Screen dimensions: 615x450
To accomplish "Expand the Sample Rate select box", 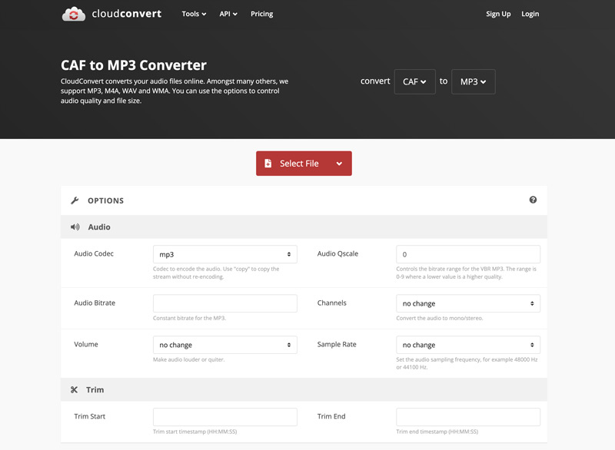I will (x=467, y=345).
